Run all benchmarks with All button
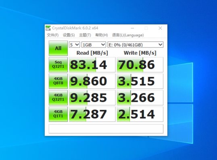Screen dimensions: 217x160 pos(58,48)
